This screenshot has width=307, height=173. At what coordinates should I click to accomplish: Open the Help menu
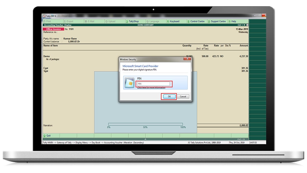[238, 21]
